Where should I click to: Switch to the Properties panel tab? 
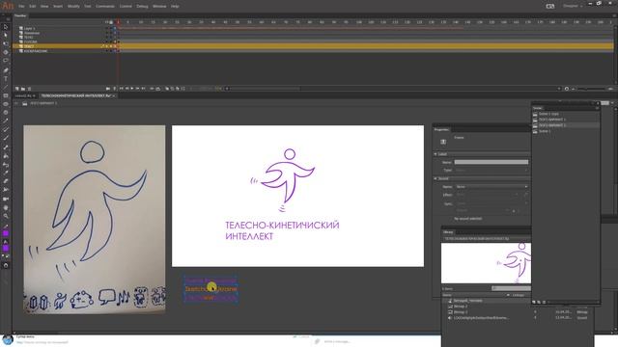(x=441, y=129)
